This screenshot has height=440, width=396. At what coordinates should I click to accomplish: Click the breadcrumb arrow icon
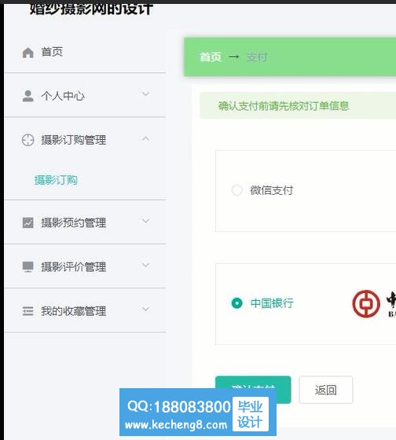click(x=234, y=57)
